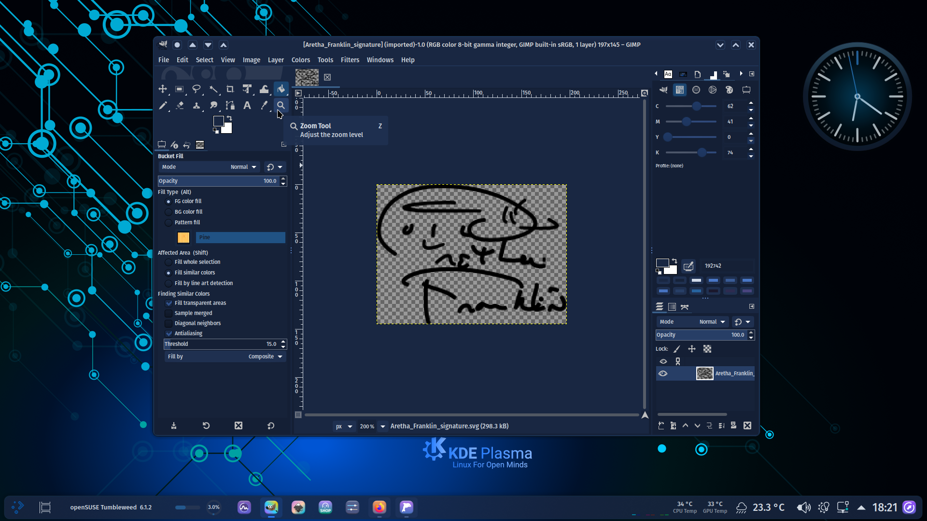Screen dimensions: 927x521
Task: Select the Eraser tool
Action: coord(180,106)
